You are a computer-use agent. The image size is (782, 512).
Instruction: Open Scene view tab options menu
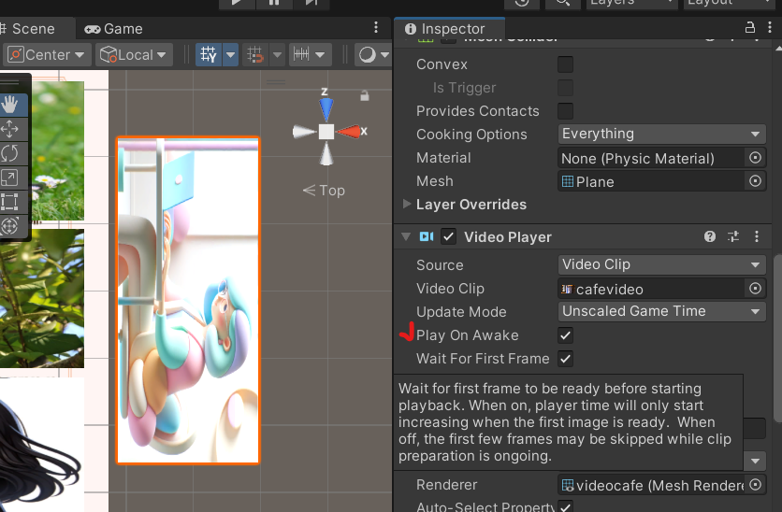(376, 27)
